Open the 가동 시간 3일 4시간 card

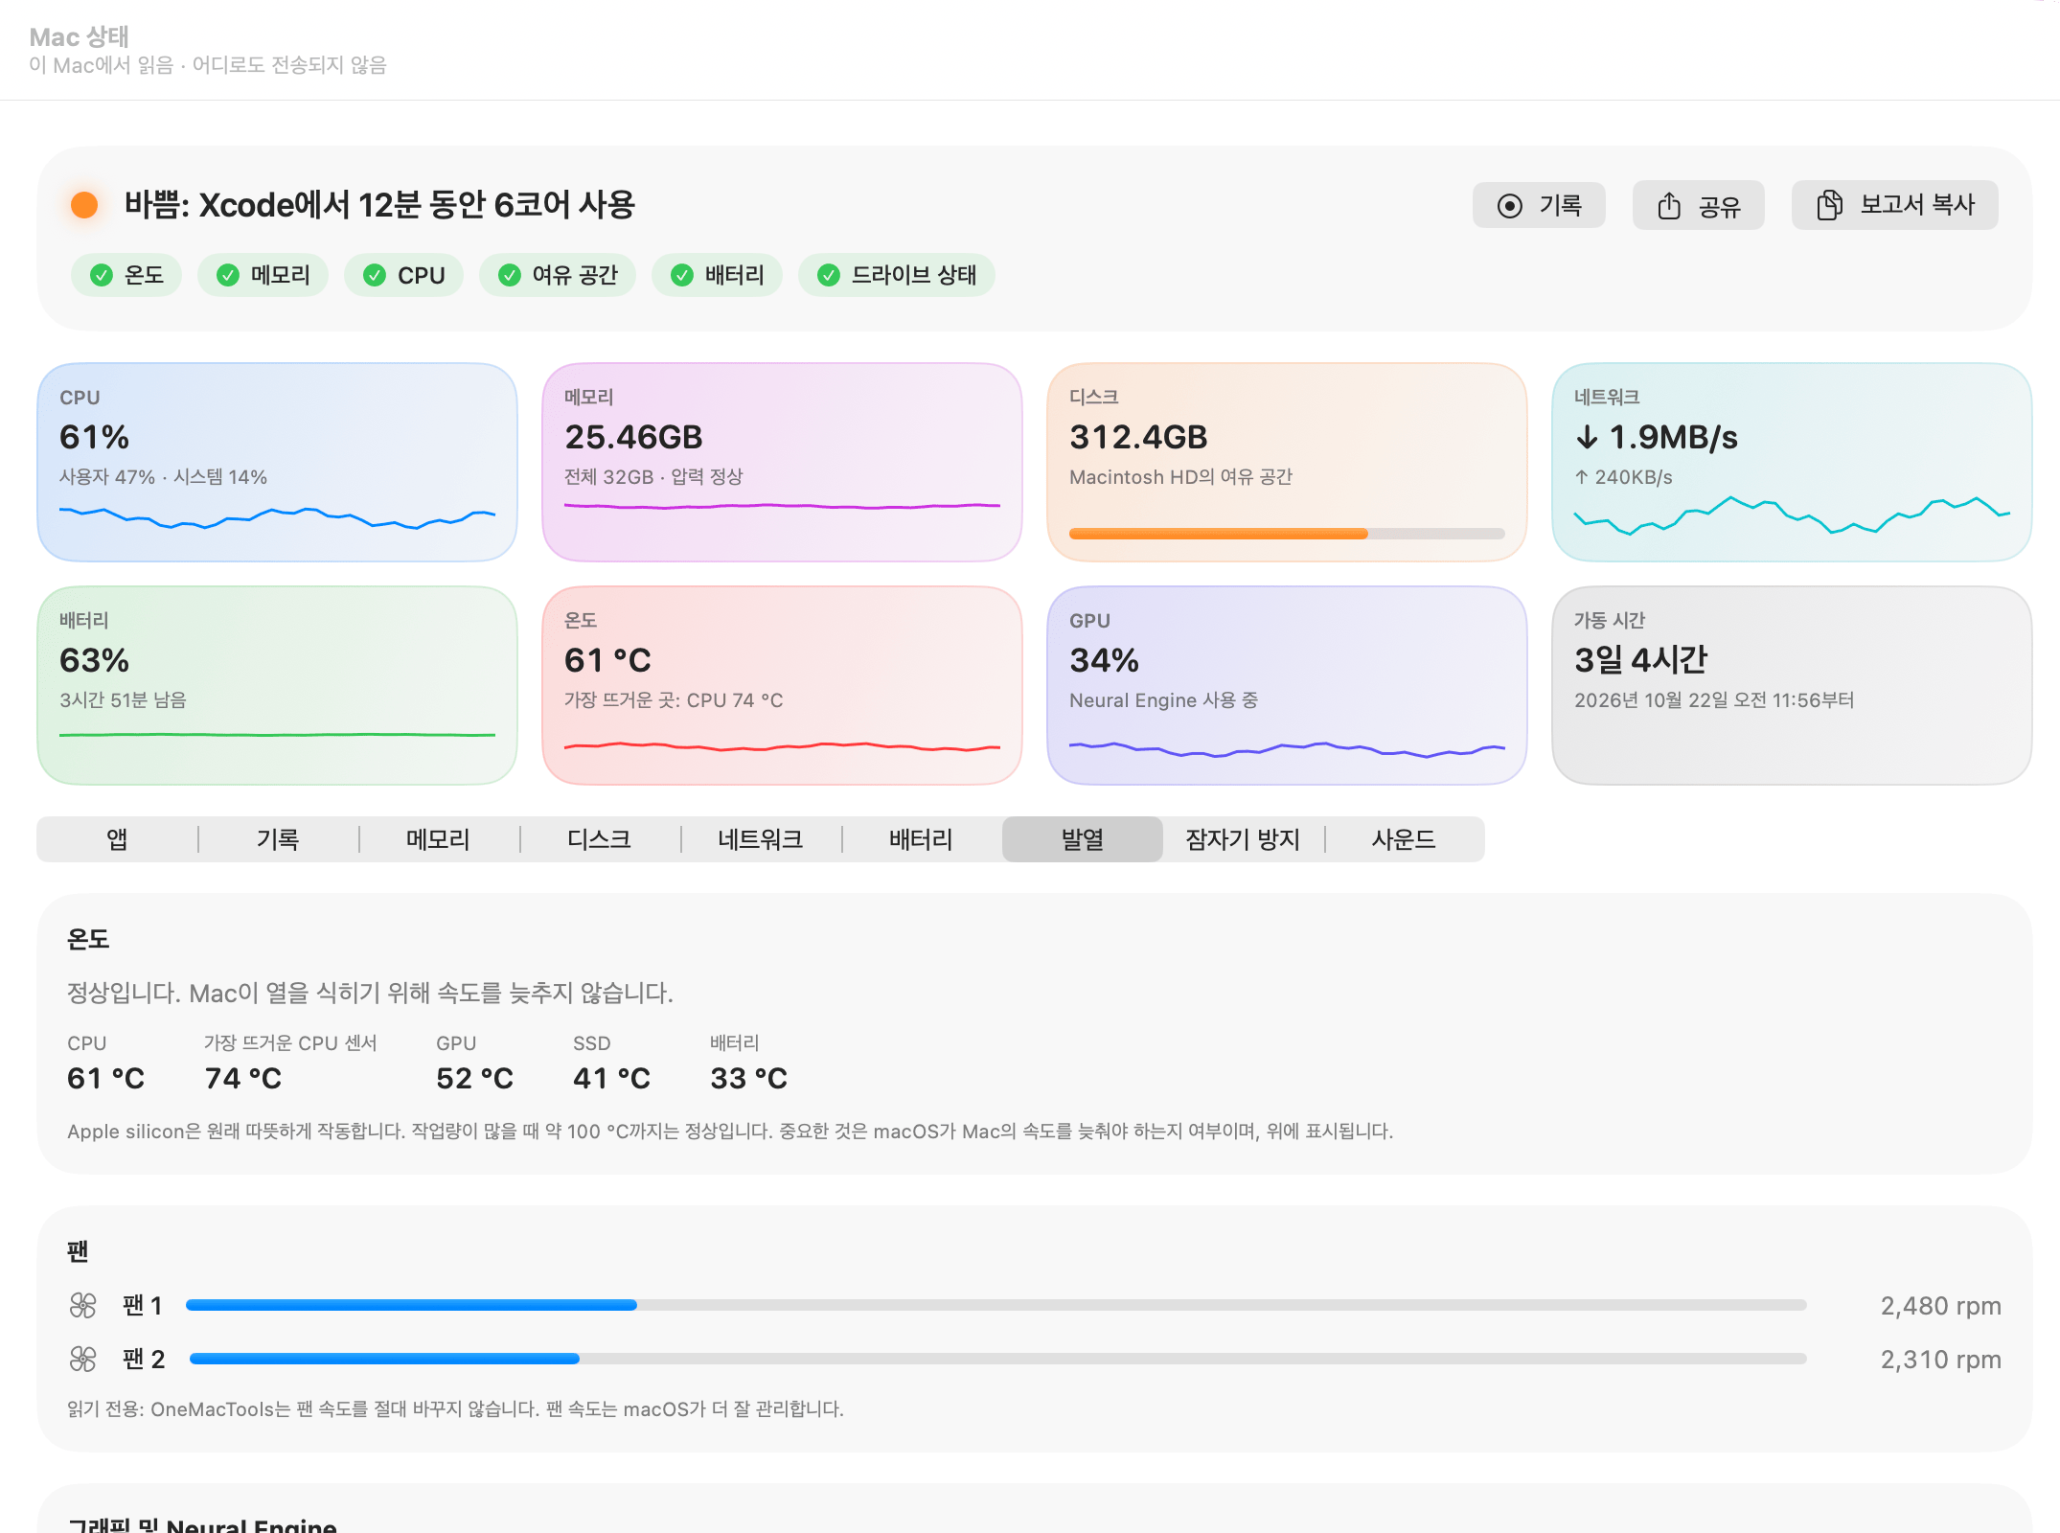coord(1792,685)
